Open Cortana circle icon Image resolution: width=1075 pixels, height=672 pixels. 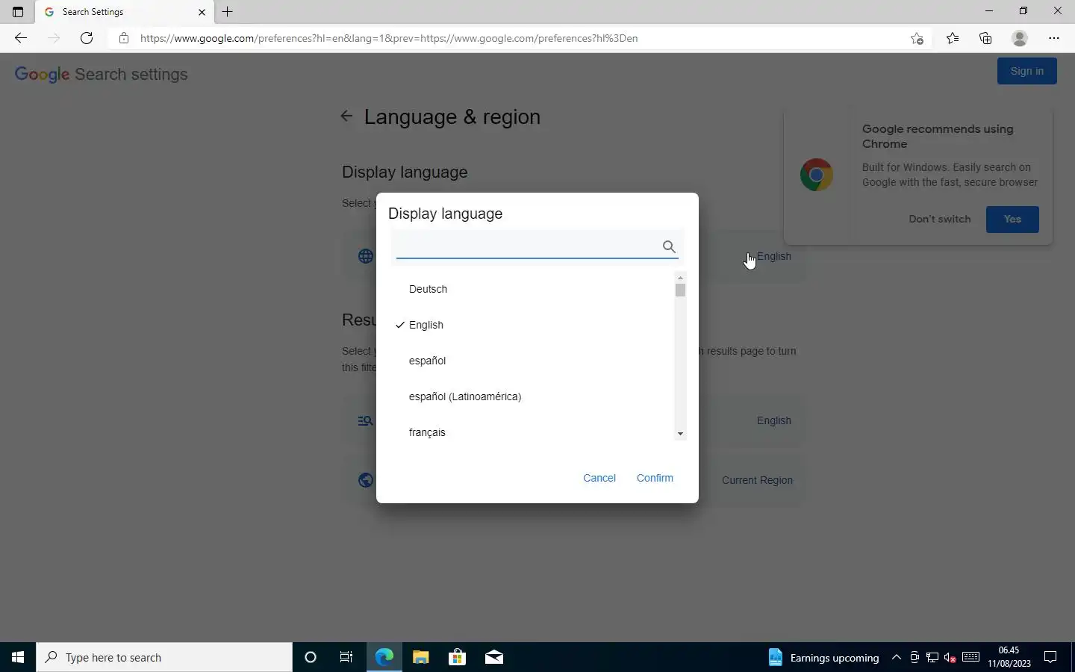(311, 657)
